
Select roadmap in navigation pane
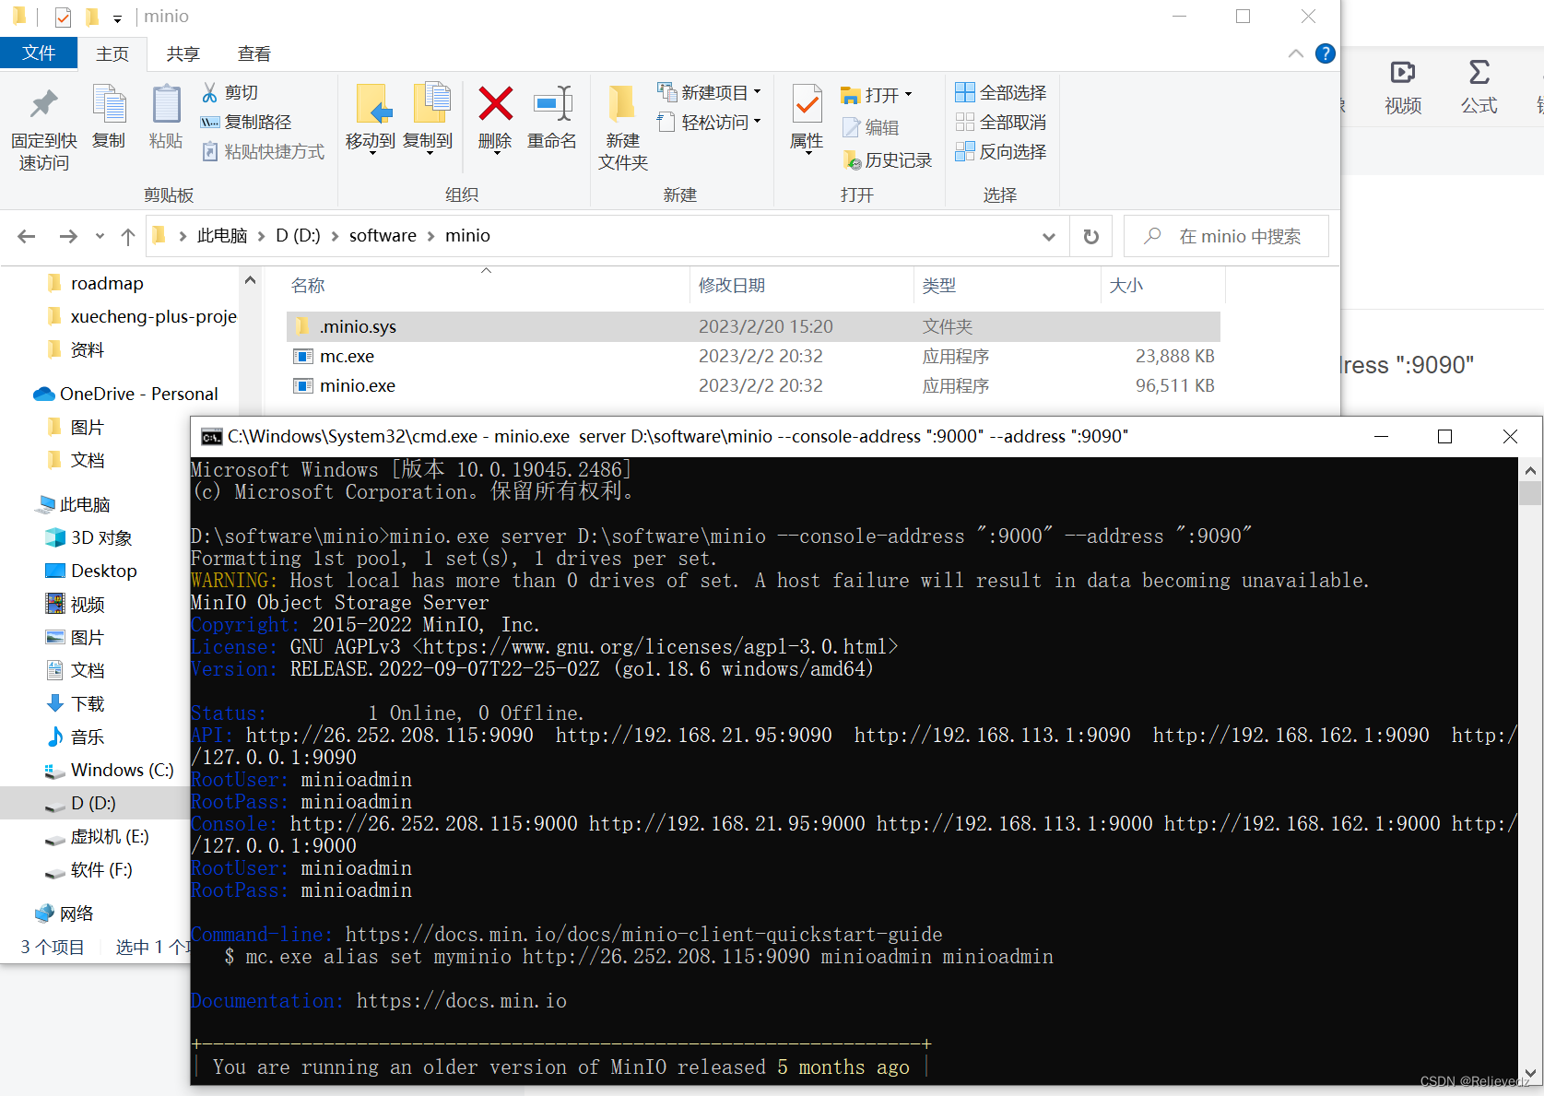tap(107, 283)
